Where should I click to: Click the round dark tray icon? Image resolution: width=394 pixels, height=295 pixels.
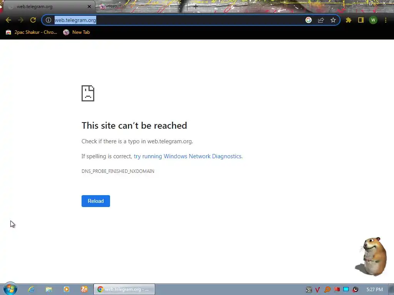[355, 290]
